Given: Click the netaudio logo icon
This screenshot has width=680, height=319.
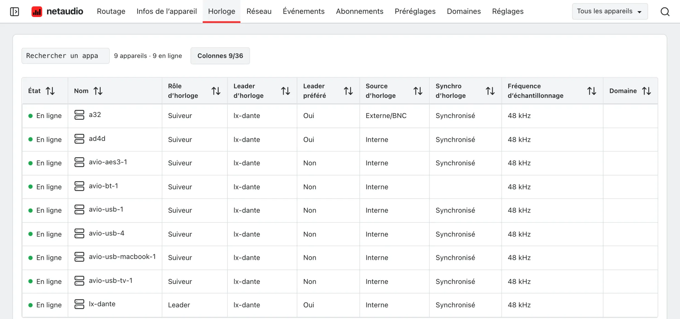Looking at the screenshot, I should click(x=37, y=12).
